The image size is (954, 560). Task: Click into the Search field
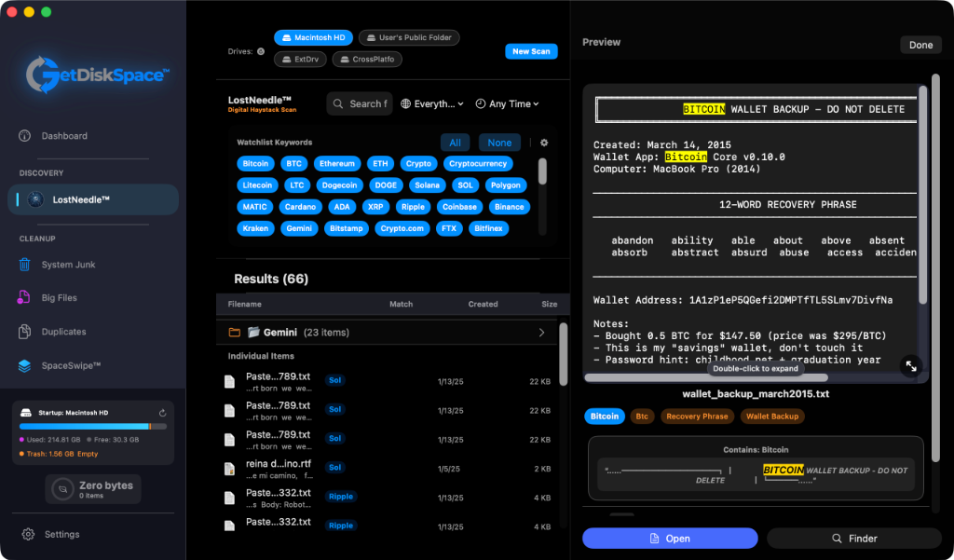[x=360, y=104]
